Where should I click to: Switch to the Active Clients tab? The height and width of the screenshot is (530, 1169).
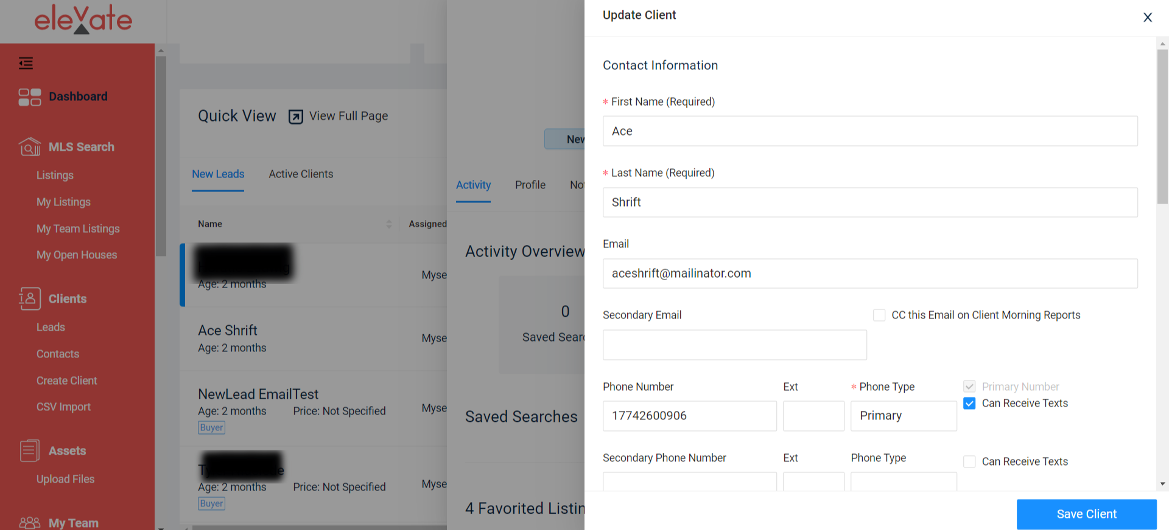tap(301, 174)
